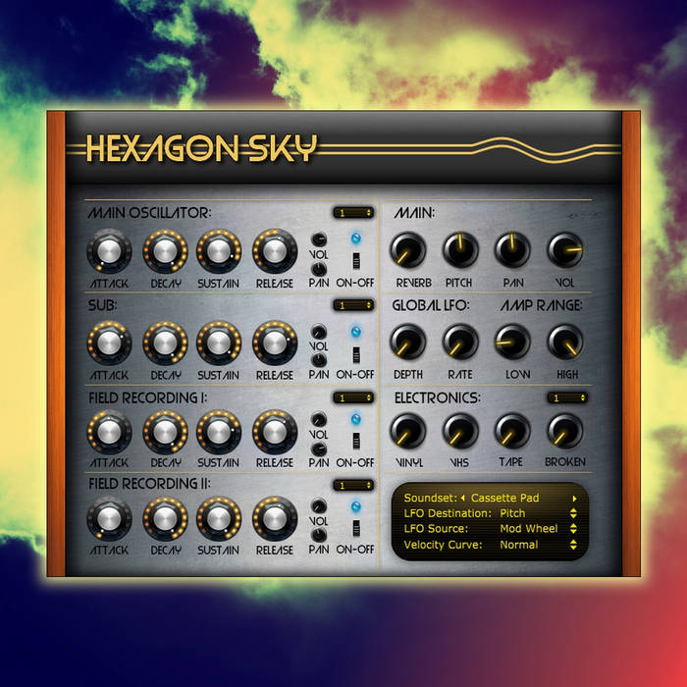Image resolution: width=687 pixels, height=687 pixels.
Task: Click the Global LFO Depth knob
Action: [407, 342]
